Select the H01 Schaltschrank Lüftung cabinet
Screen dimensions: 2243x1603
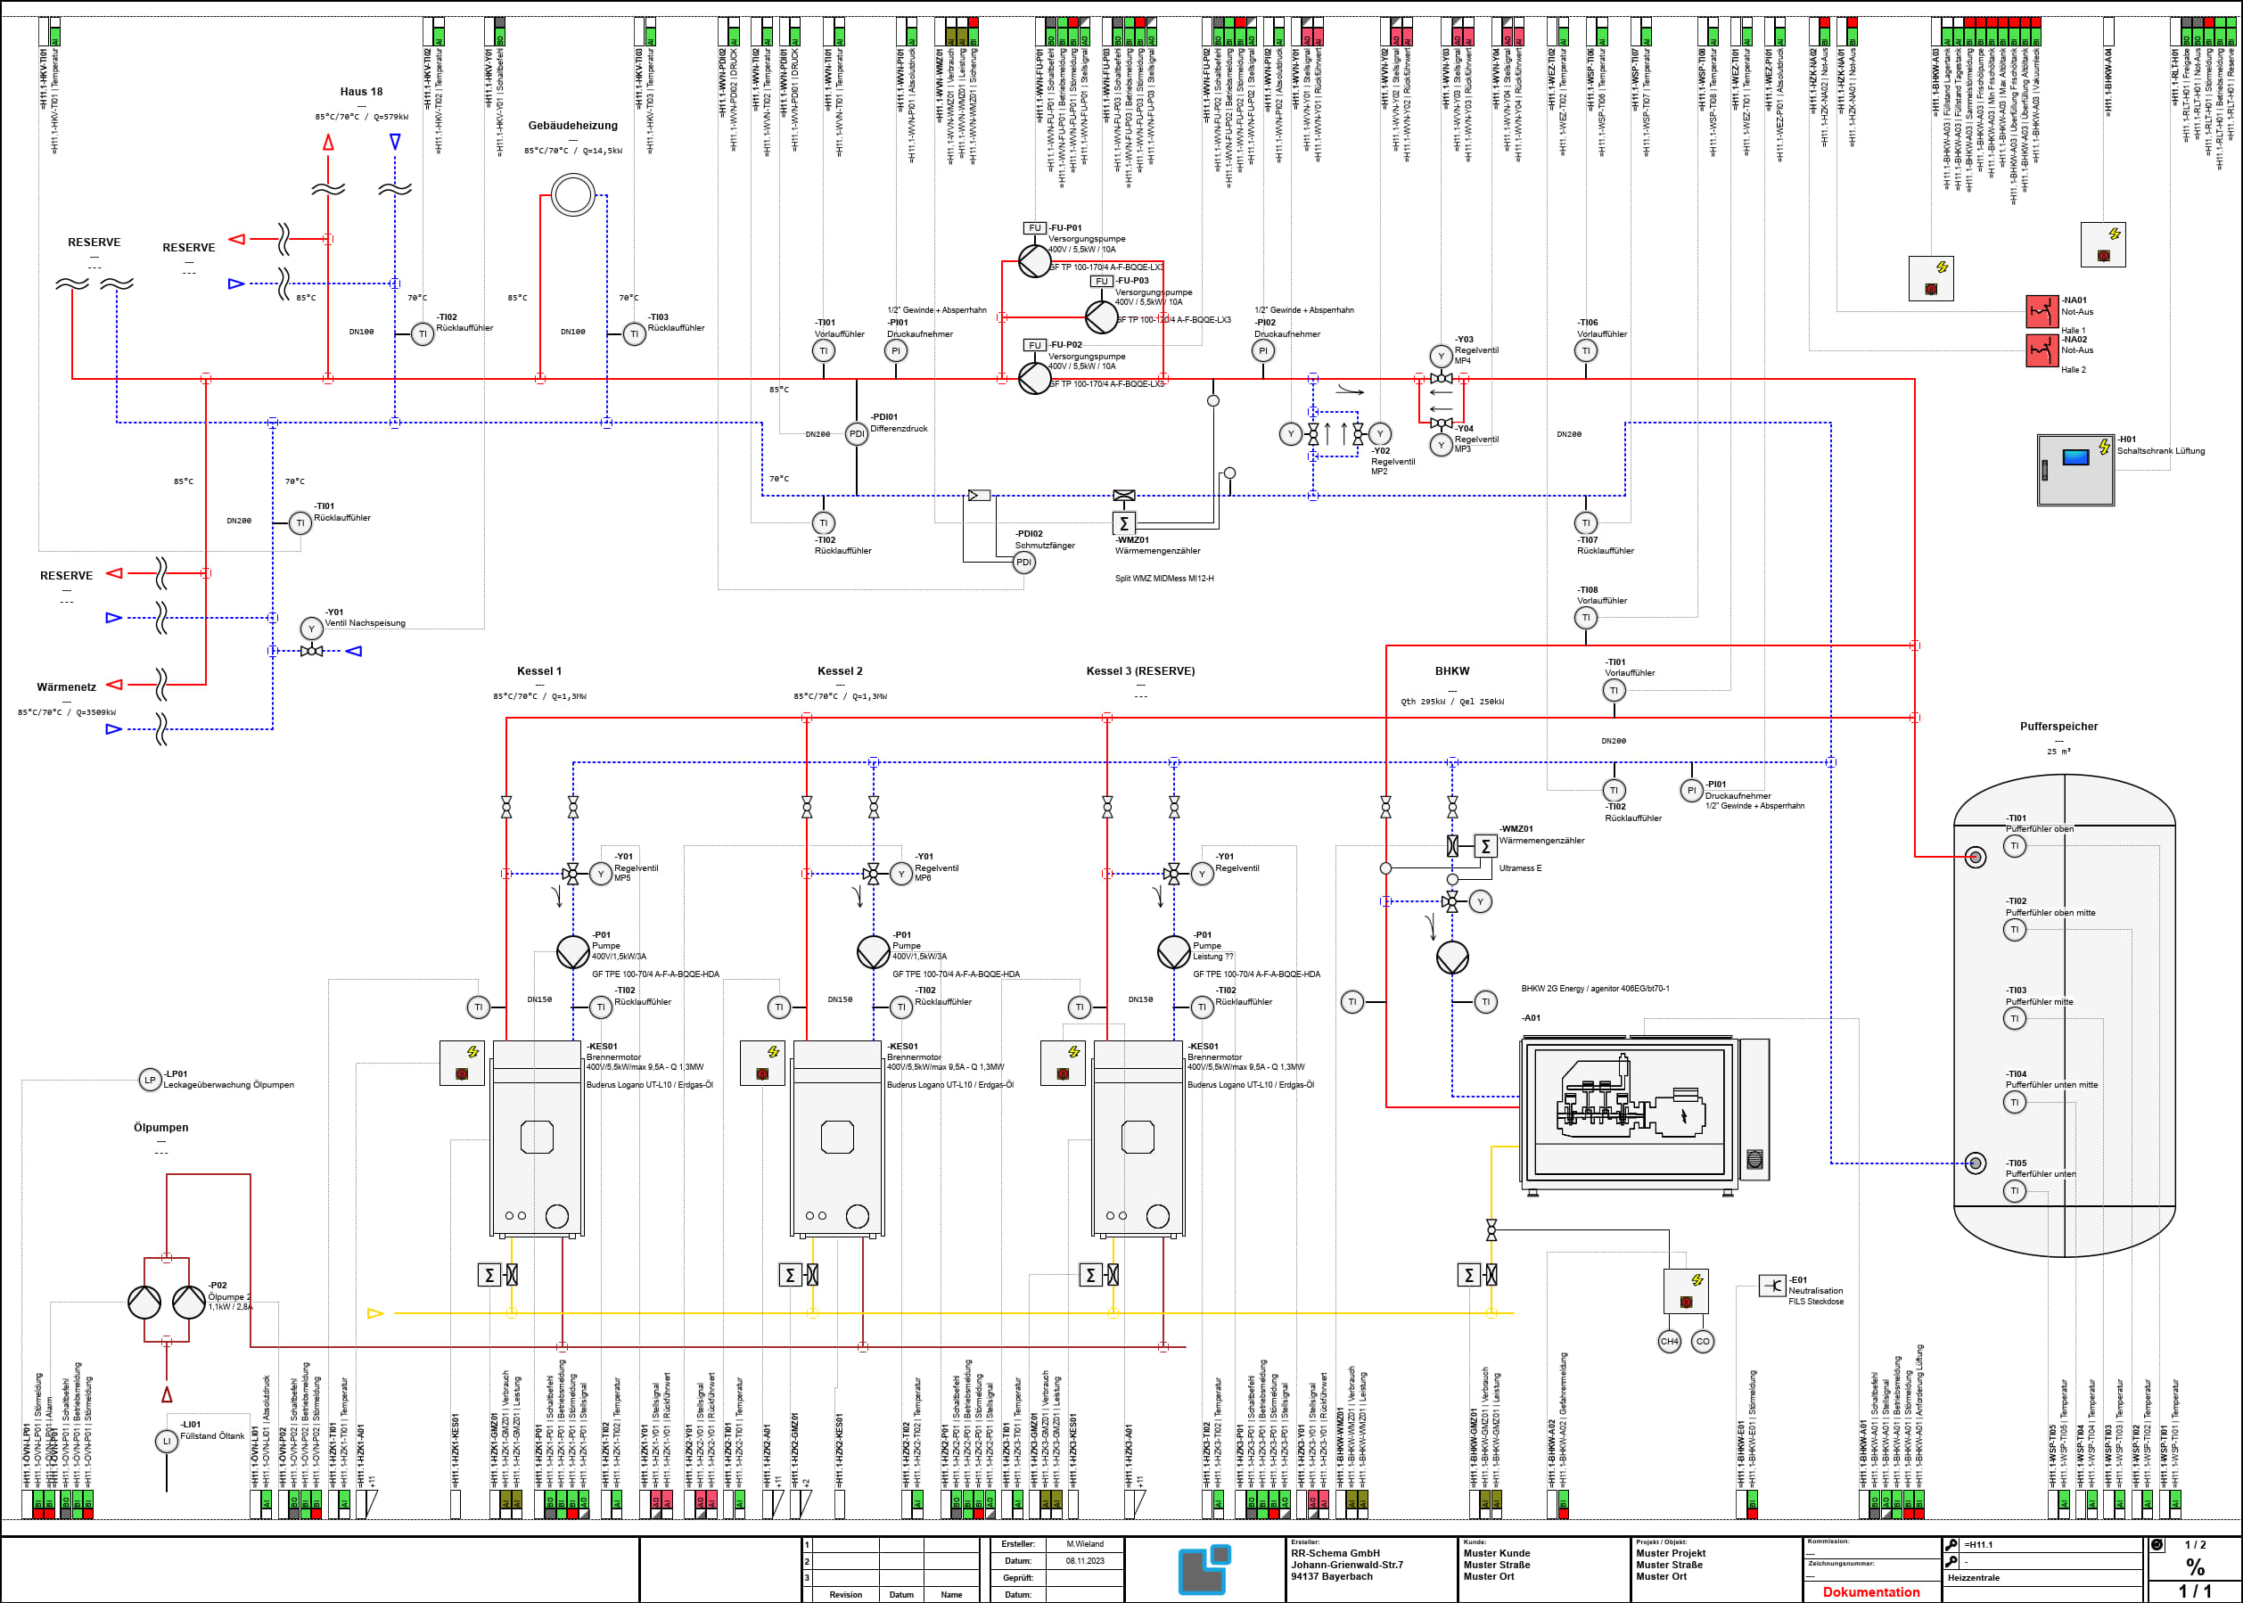point(2076,470)
